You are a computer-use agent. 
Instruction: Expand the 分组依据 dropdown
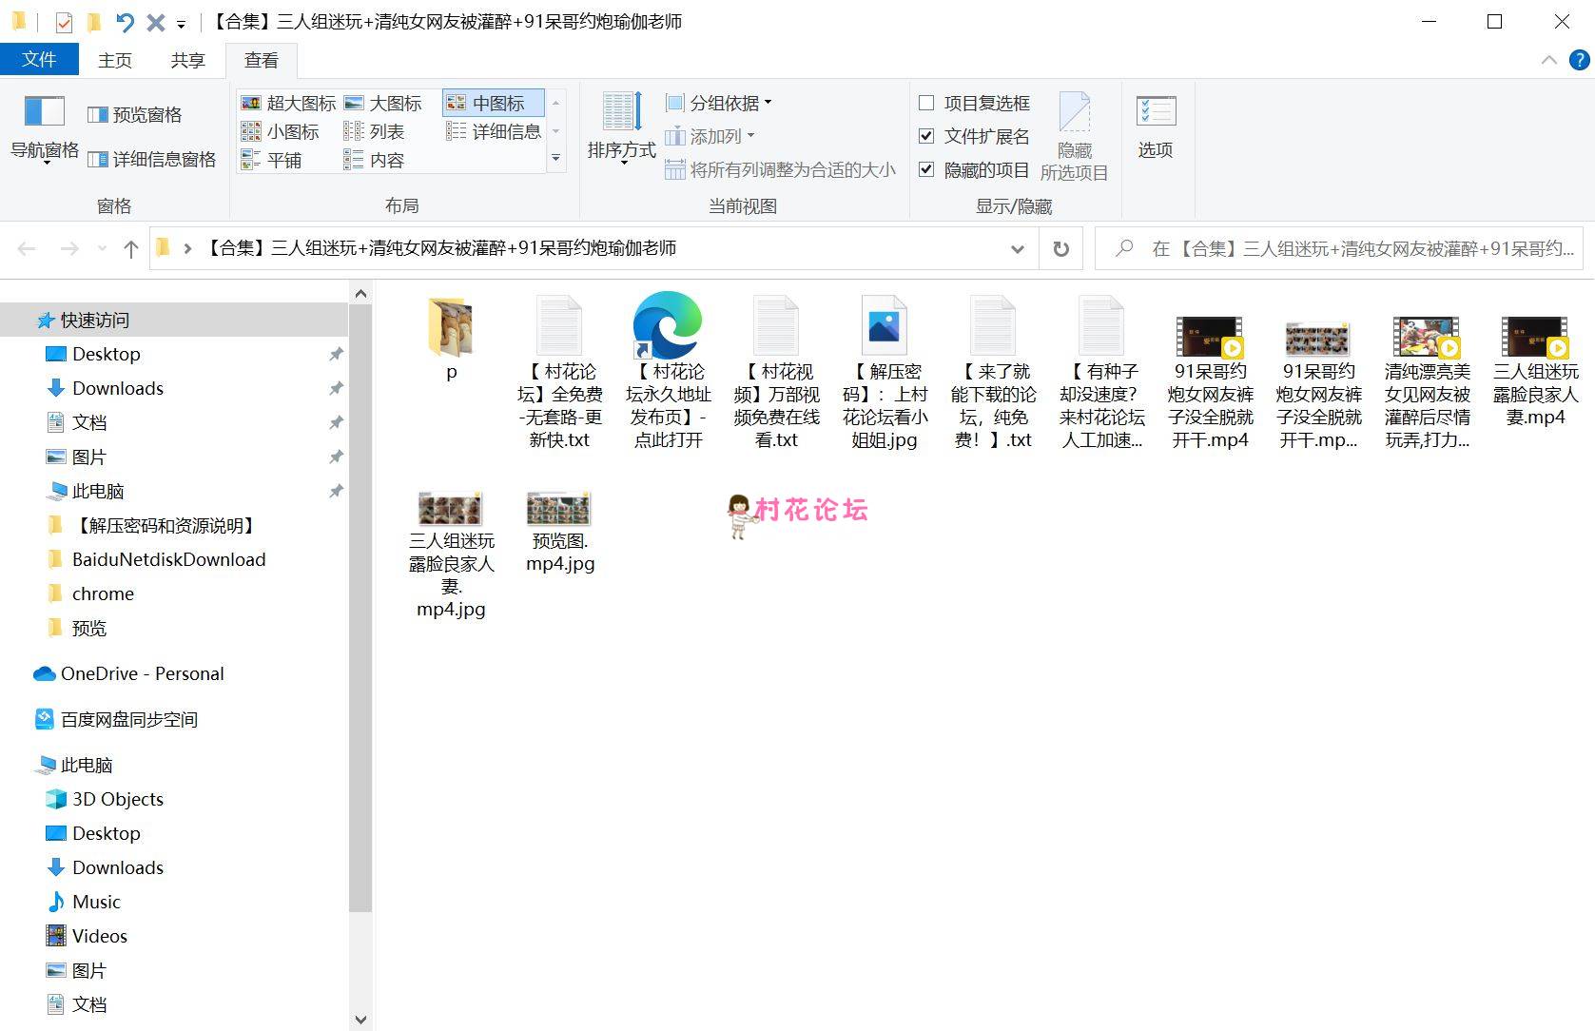click(x=719, y=103)
